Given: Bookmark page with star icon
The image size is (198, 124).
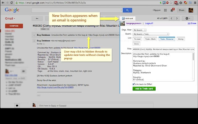Looking at the screenshot, I should point(171,3).
